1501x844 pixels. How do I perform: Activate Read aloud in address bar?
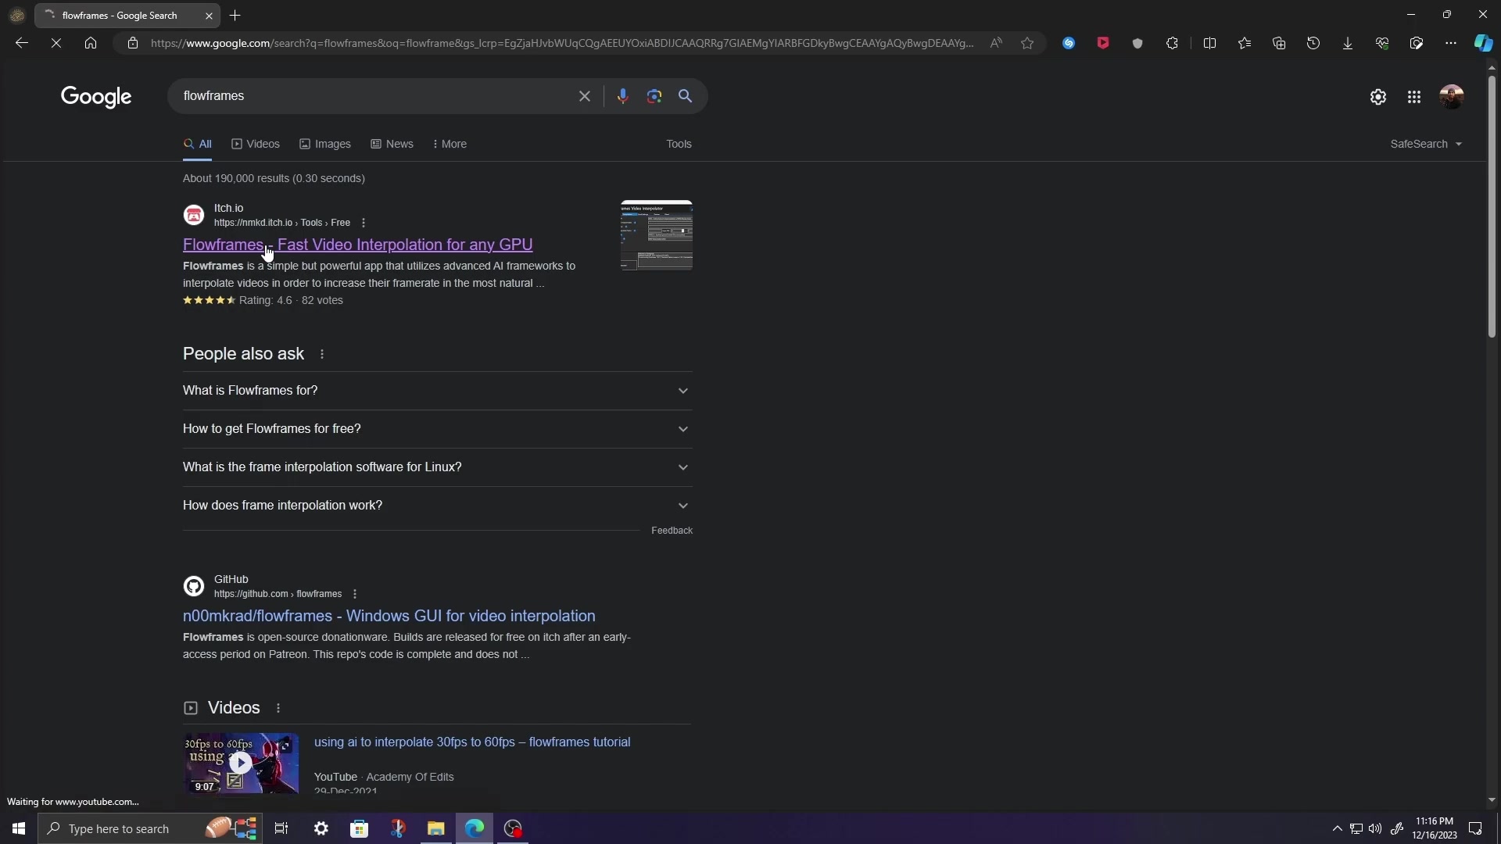(x=996, y=43)
